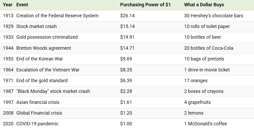The width and height of the screenshot is (254, 129).
Task: Select the 1 McDonald's coffee cell
Action: pos(205,124)
